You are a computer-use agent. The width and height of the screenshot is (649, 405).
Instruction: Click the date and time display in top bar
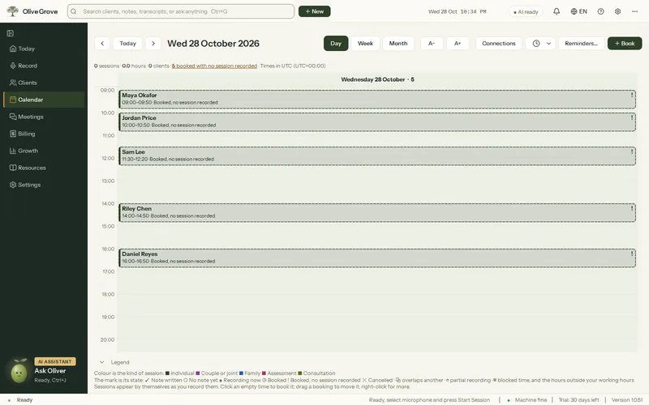pyautogui.click(x=457, y=11)
